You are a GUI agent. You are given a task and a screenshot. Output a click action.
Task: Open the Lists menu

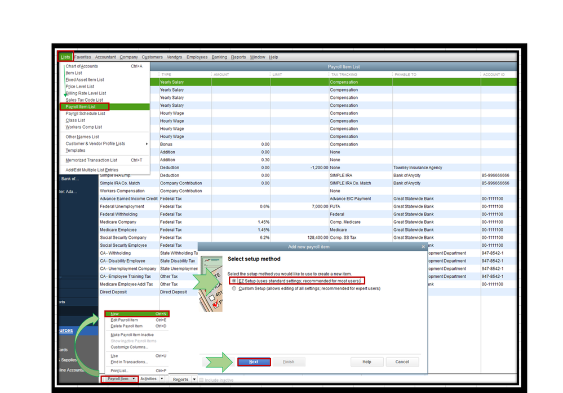[x=65, y=57]
